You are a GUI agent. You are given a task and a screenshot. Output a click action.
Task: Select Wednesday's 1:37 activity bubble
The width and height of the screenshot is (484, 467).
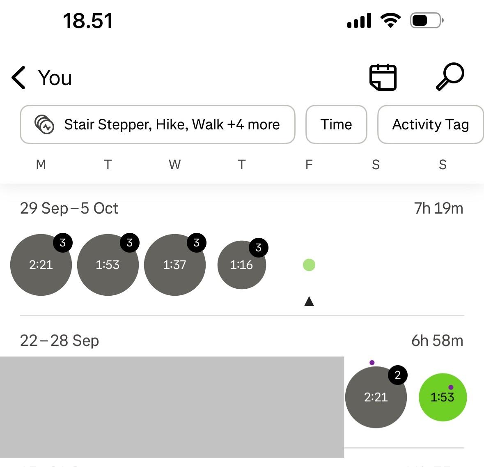(175, 265)
